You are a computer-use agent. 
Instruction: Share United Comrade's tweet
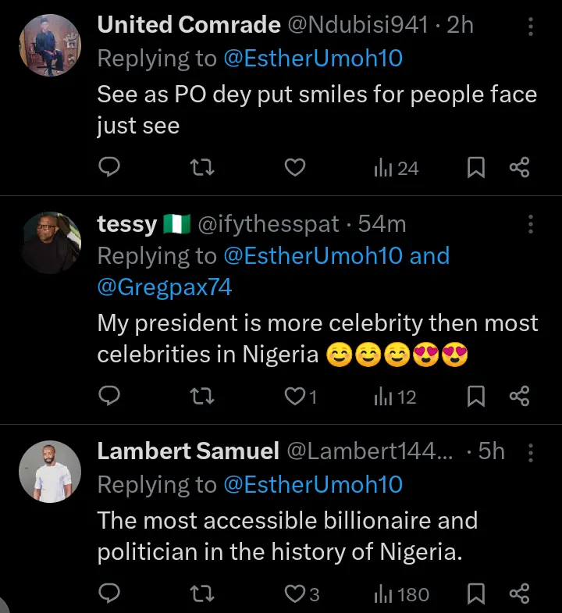pyautogui.click(x=520, y=167)
